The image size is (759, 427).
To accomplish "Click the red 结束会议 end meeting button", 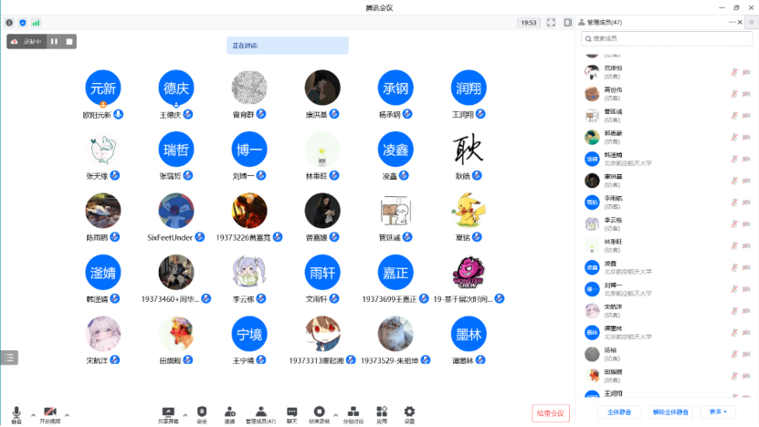I will 552,413.
